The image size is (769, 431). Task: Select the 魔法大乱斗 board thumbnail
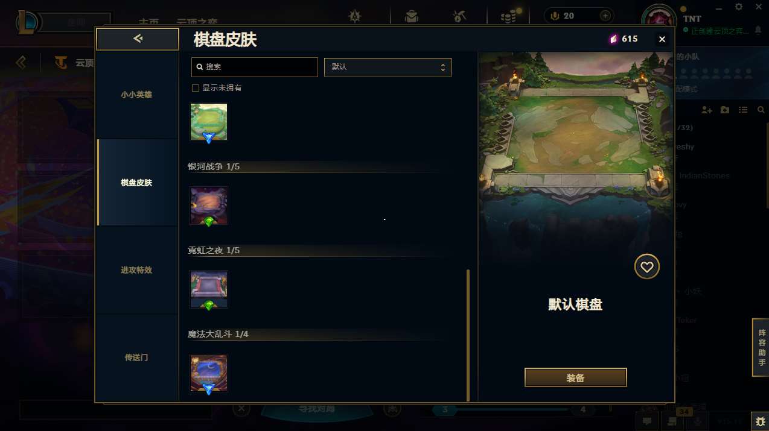pos(209,374)
